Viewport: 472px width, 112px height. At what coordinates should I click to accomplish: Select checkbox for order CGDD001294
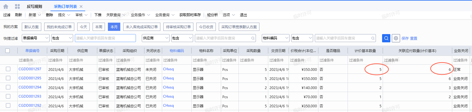click(x=8, y=87)
